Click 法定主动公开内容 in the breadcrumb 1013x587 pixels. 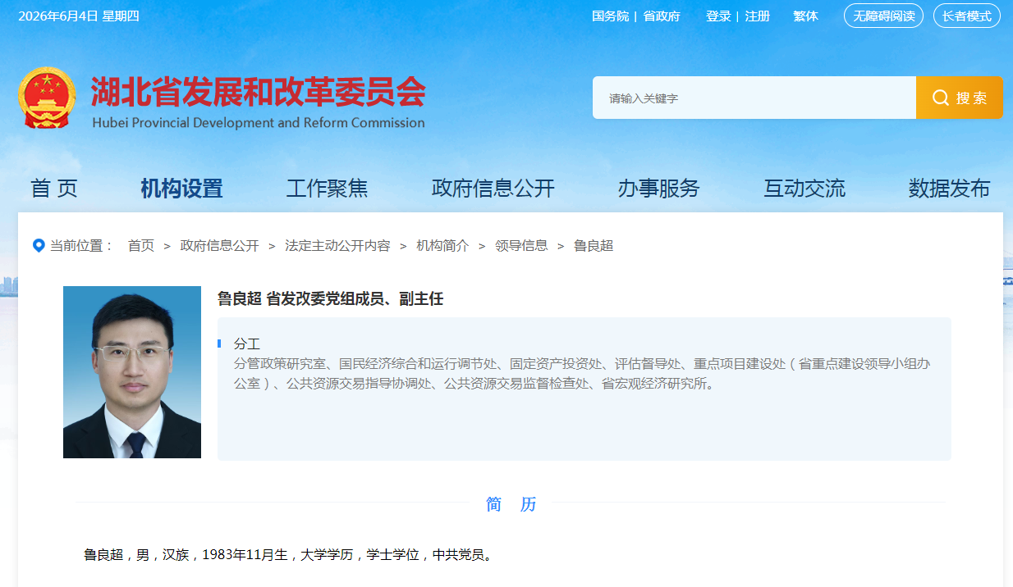(337, 245)
